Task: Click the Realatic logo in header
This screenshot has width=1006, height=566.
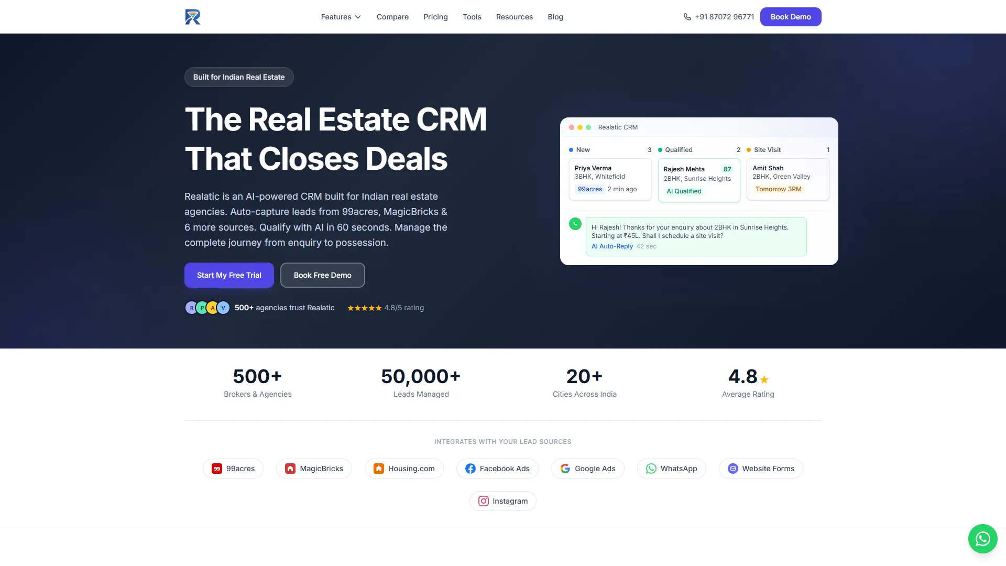Action: 193,17
